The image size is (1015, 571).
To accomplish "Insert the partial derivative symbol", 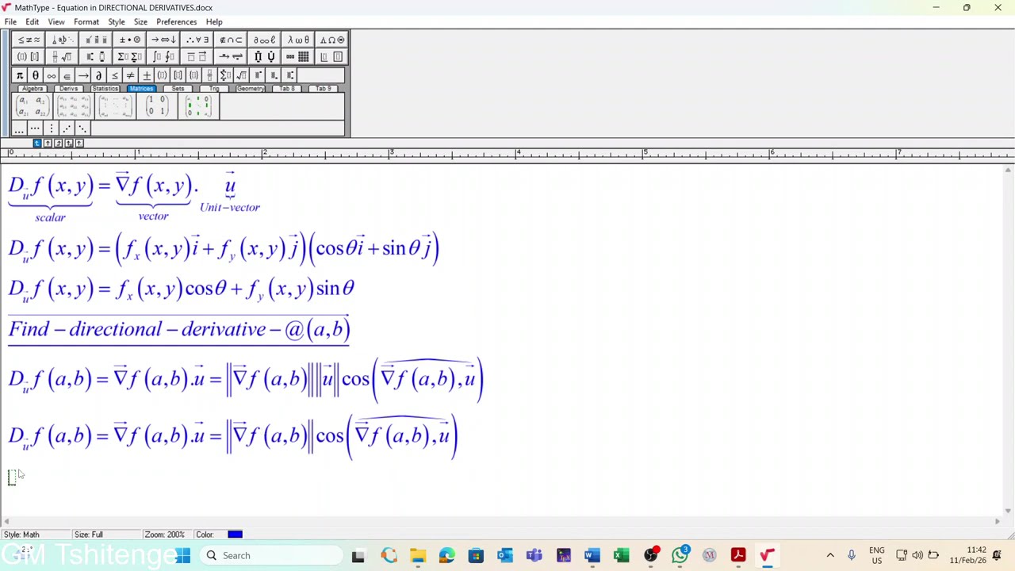I will 98,75.
